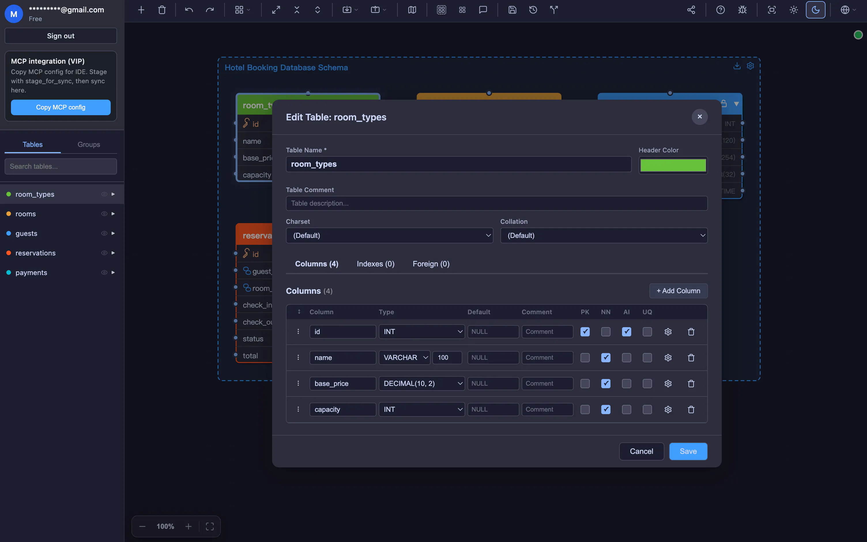
Task: Click the Search tables input
Action: click(61, 167)
